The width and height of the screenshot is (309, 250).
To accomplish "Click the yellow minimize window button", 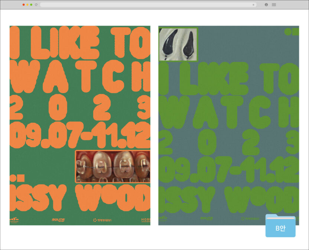I will point(27,4).
